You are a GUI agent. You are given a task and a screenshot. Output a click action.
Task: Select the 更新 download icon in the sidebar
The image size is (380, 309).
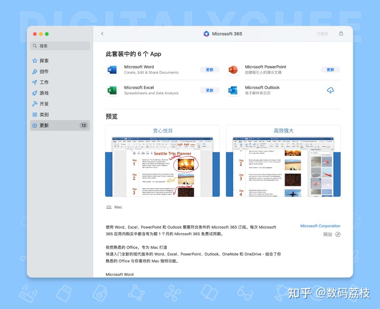click(x=35, y=125)
